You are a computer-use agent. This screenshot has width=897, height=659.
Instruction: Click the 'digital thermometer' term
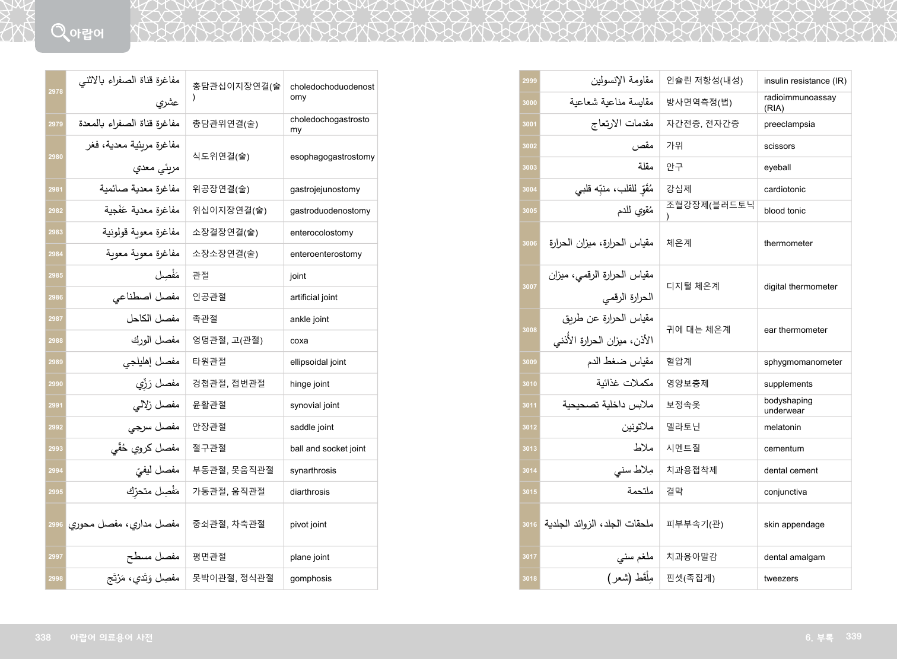click(x=800, y=287)
